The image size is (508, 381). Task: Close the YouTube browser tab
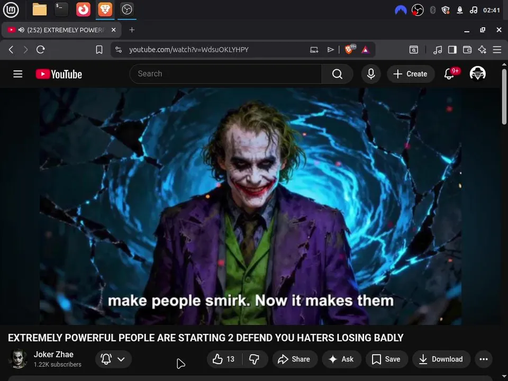pos(113,30)
